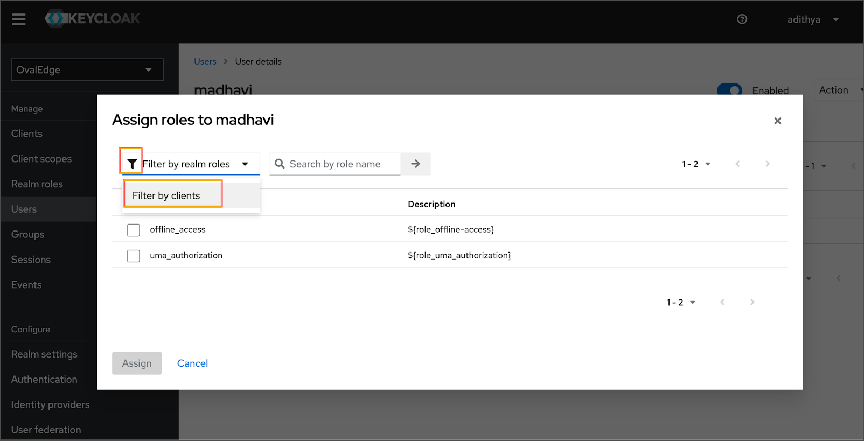Toggle the Enabled switch for user
864x441 pixels.
click(x=729, y=89)
